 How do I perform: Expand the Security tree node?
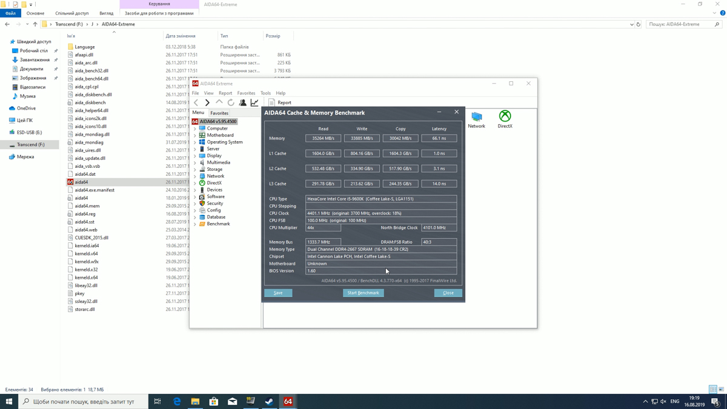click(x=195, y=204)
